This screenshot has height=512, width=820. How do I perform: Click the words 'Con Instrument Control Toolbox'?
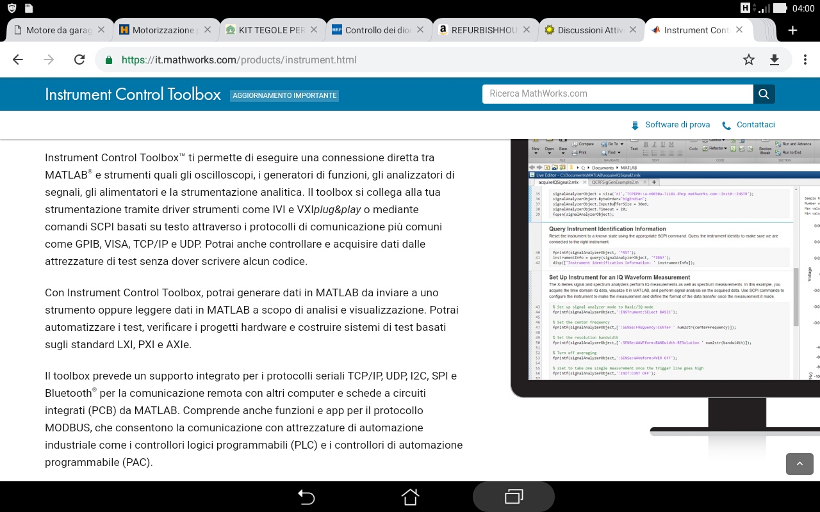point(124,292)
